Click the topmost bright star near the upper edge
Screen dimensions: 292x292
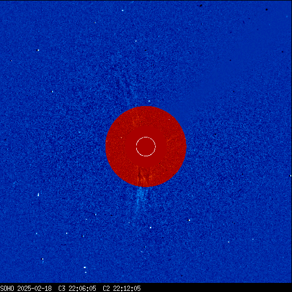(x=123, y=10)
